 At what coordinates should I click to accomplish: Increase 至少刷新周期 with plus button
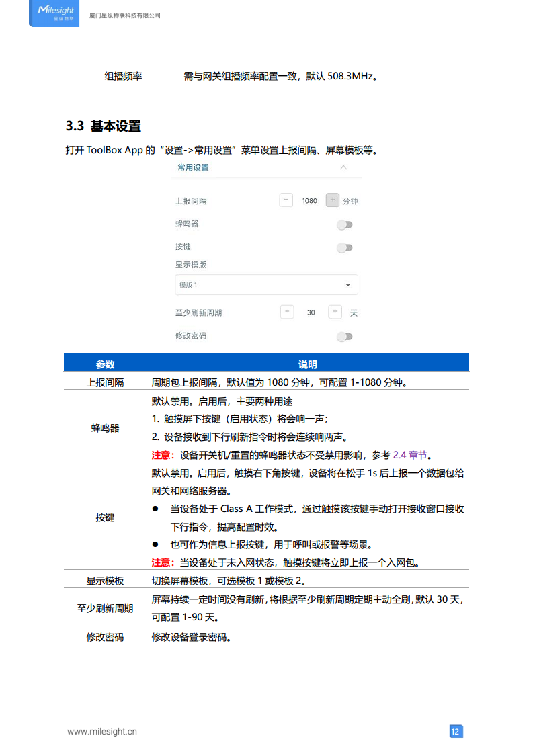click(335, 312)
